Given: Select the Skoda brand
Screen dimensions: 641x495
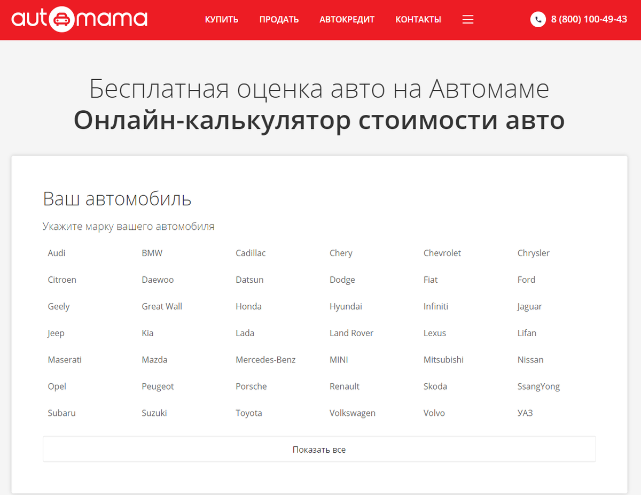Looking at the screenshot, I should pos(435,386).
